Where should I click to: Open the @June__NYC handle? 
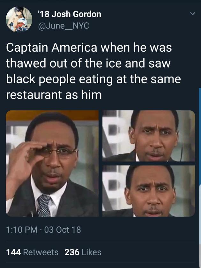(63, 26)
